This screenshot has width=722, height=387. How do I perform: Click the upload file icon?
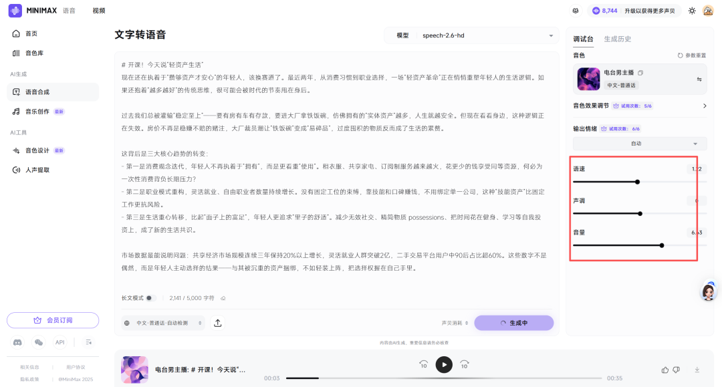(x=218, y=323)
